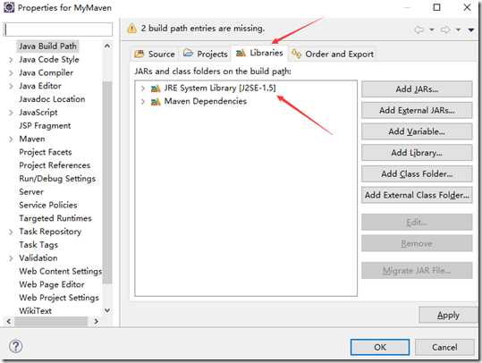
Task: Expand the Maven node in sidebar
Action: 11,139
